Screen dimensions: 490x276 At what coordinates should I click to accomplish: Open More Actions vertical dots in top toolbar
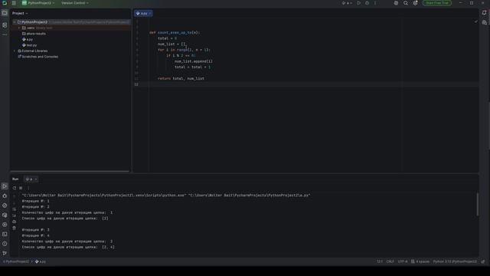(x=375, y=3)
